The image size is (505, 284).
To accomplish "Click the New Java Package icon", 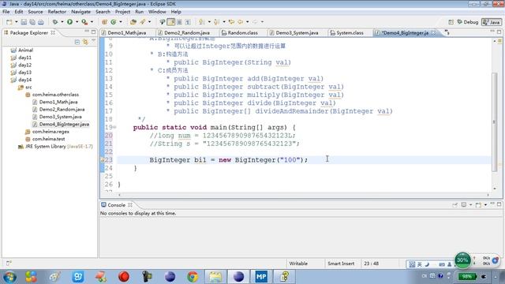I will (104, 22).
